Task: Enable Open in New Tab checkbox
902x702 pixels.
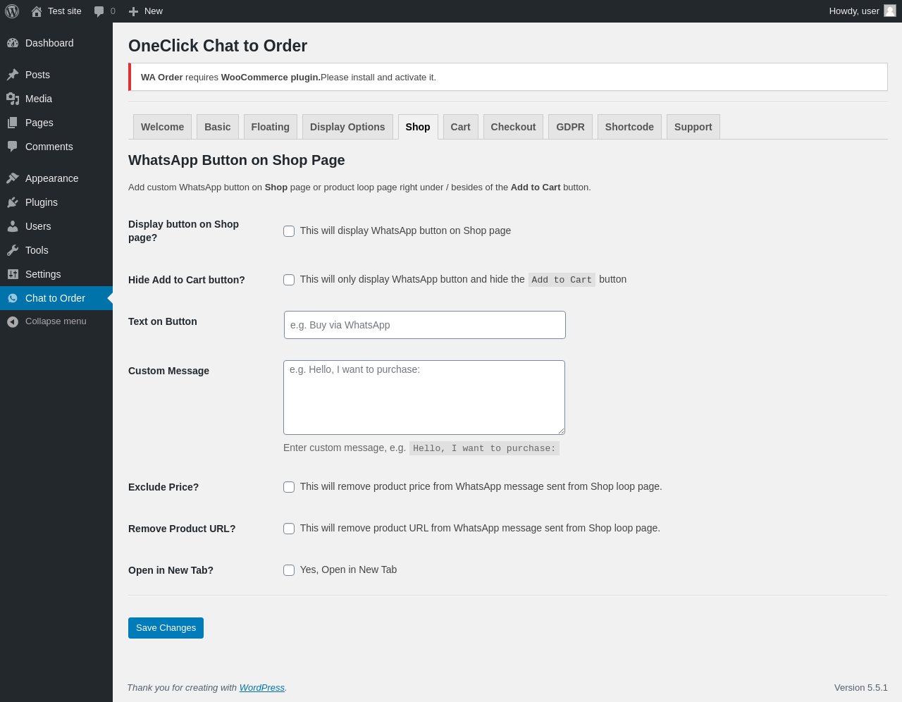Action: 289,570
